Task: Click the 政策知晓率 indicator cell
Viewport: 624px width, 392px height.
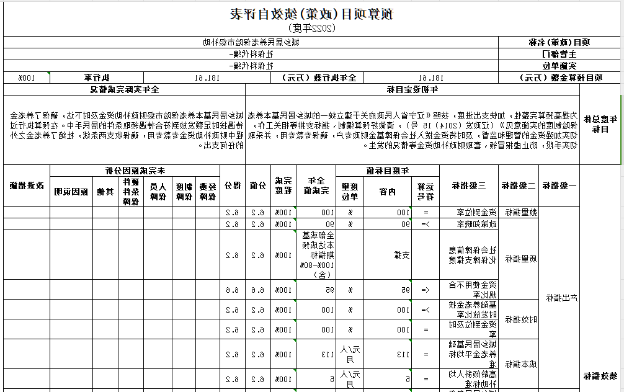Action: point(469,224)
